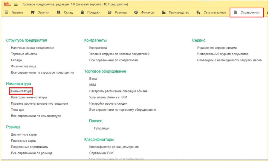This screenshot has width=269, height=161.
Task: Open Все справочники по структуре предприятия
Action: tap(42, 72)
